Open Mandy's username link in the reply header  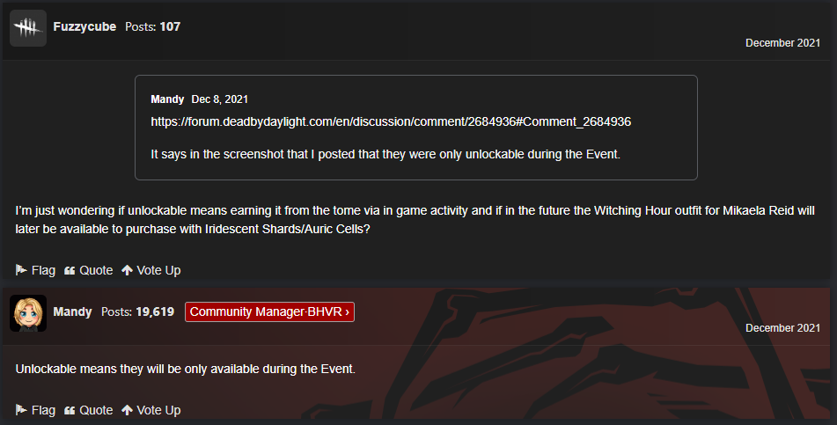[72, 311]
